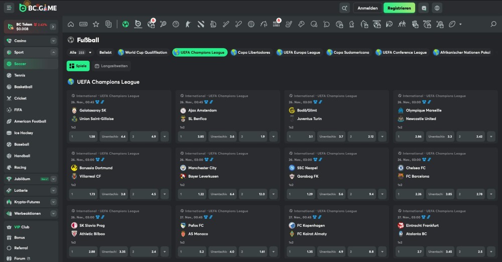This screenshot has width=502, height=262.
Task: Select Tennis in the sidebar
Action: 20,75
